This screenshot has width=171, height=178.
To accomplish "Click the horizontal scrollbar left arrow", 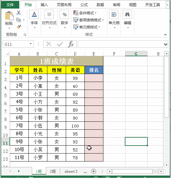I will point(110,171).
